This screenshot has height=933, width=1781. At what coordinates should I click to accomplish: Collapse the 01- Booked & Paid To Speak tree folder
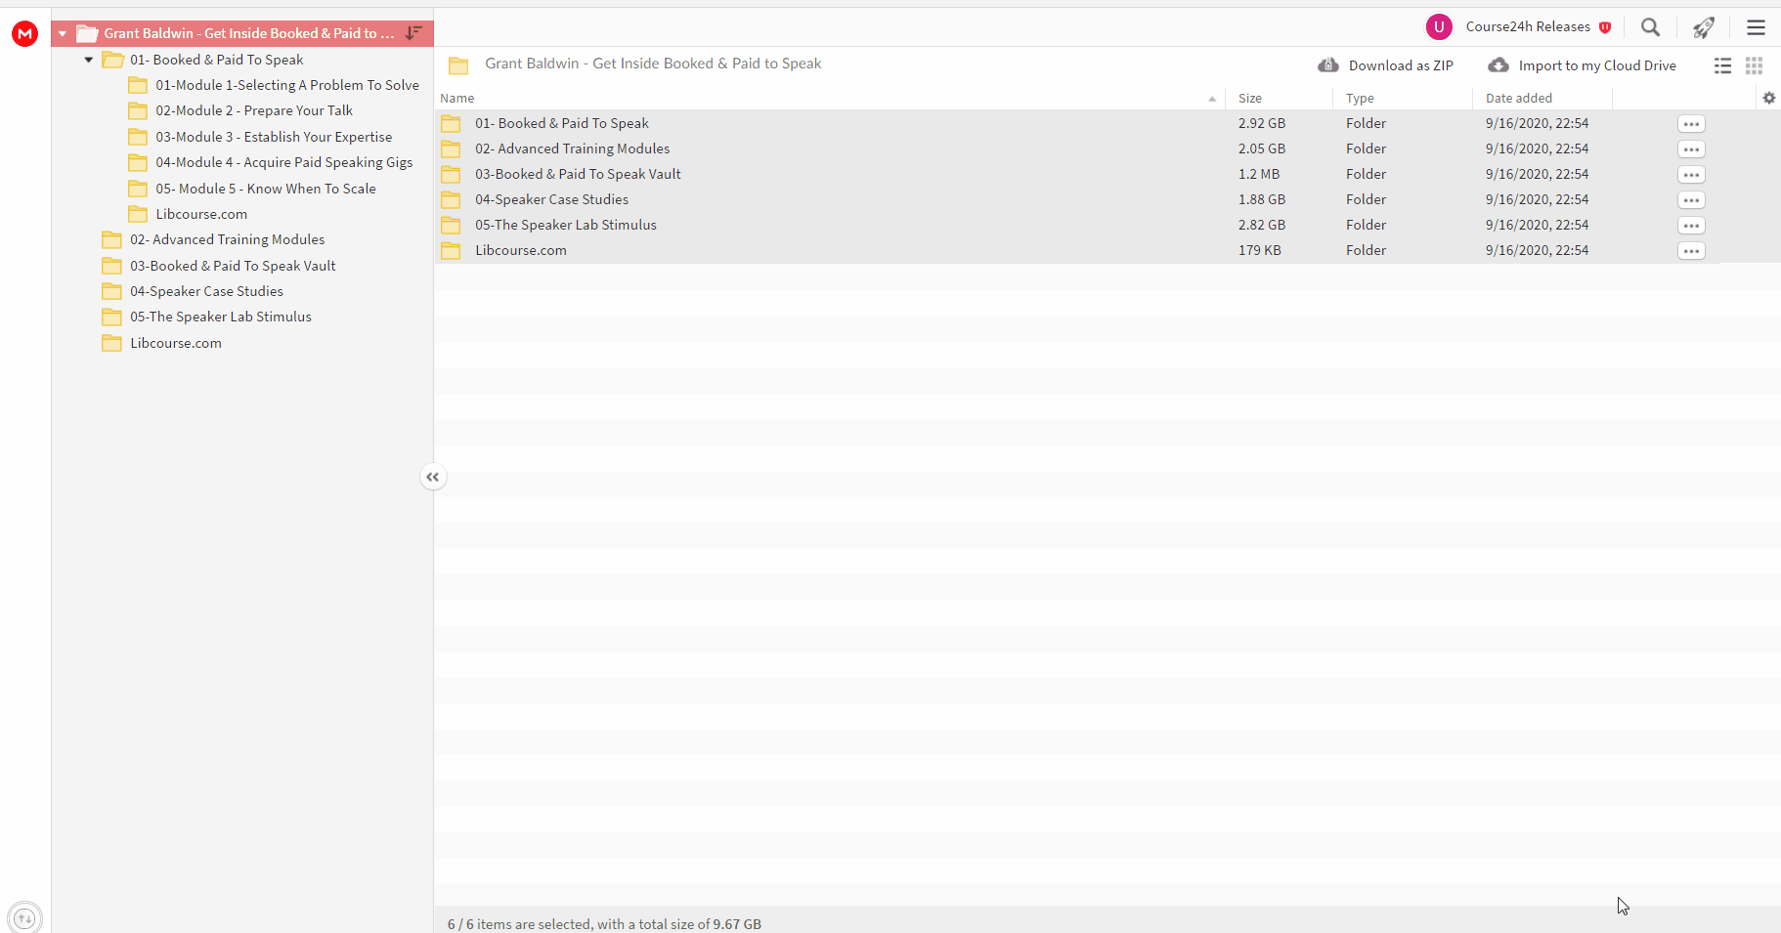(x=89, y=60)
